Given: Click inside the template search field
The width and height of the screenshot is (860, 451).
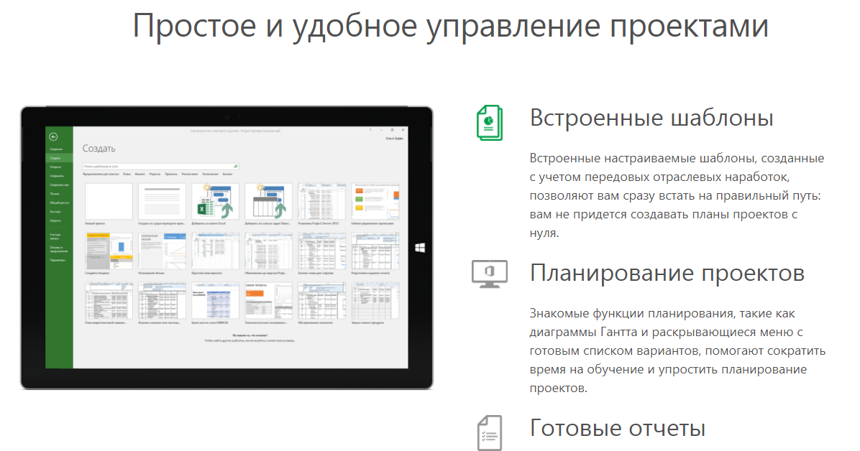Looking at the screenshot, I should 144,165.
